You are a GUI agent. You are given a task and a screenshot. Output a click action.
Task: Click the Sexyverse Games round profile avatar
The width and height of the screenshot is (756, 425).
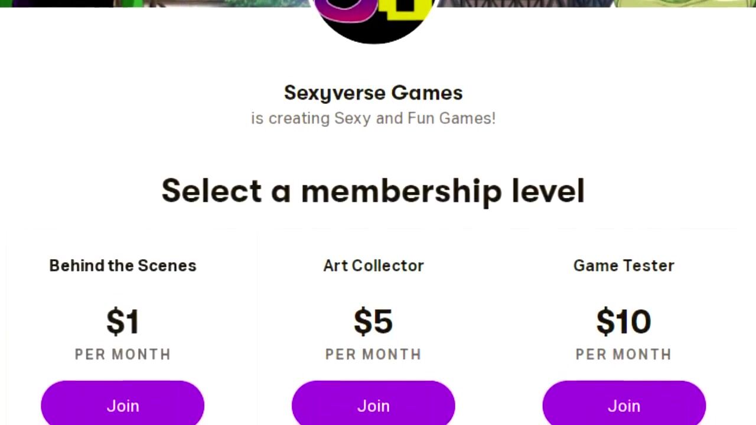[x=373, y=24]
